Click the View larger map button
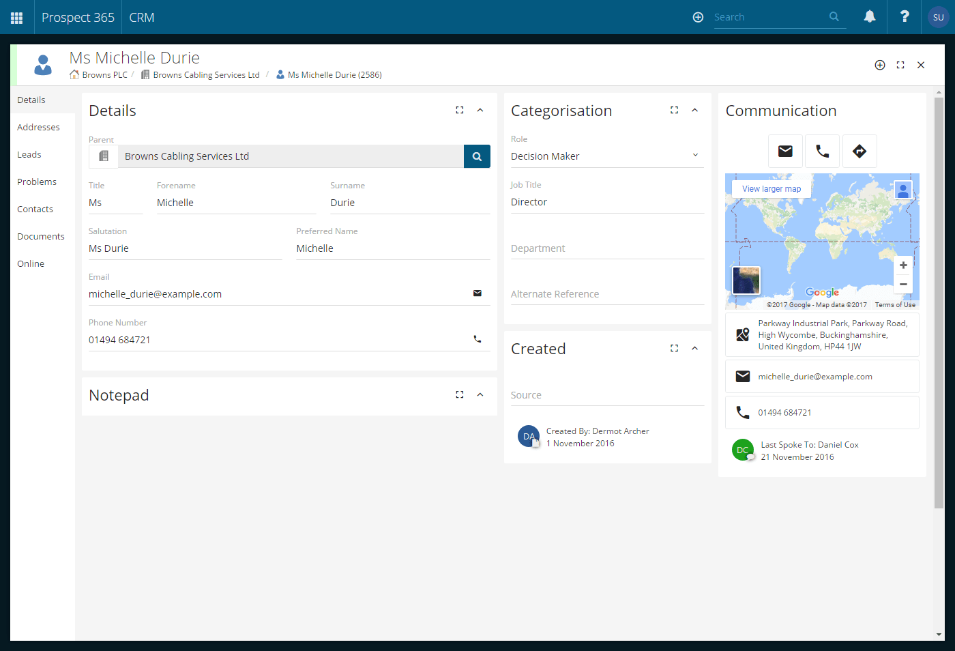This screenshot has height=651, width=955. click(x=771, y=188)
